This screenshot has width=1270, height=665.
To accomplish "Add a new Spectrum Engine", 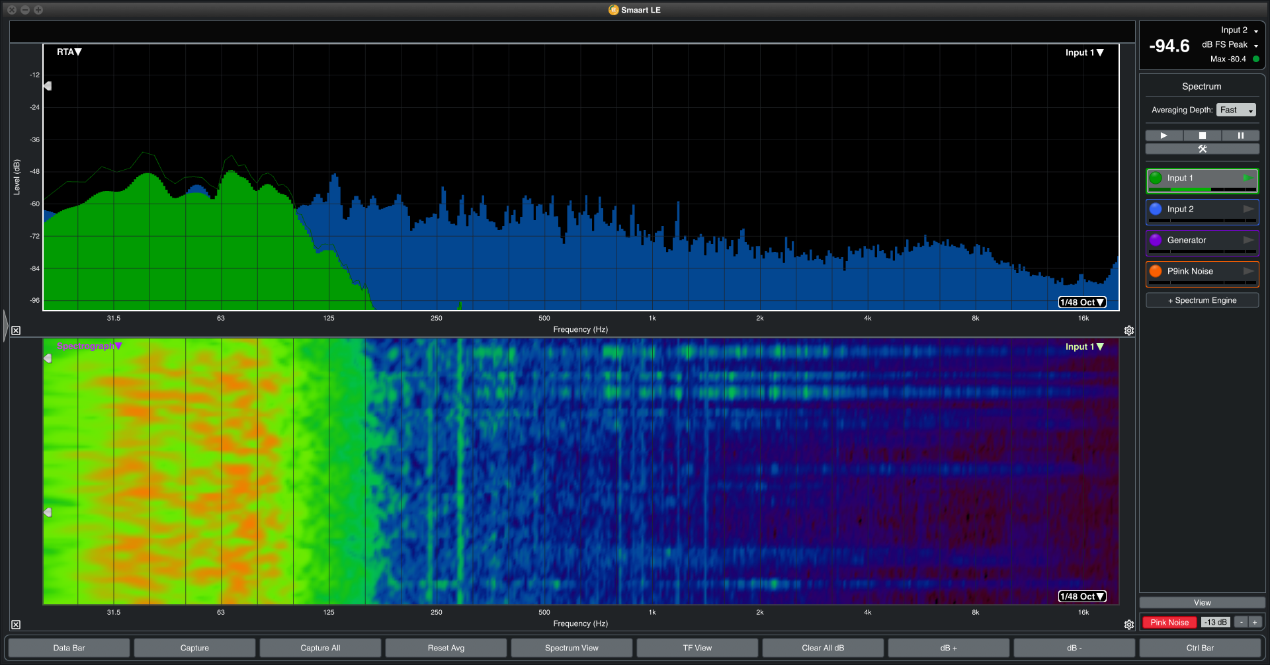I will pos(1203,300).
